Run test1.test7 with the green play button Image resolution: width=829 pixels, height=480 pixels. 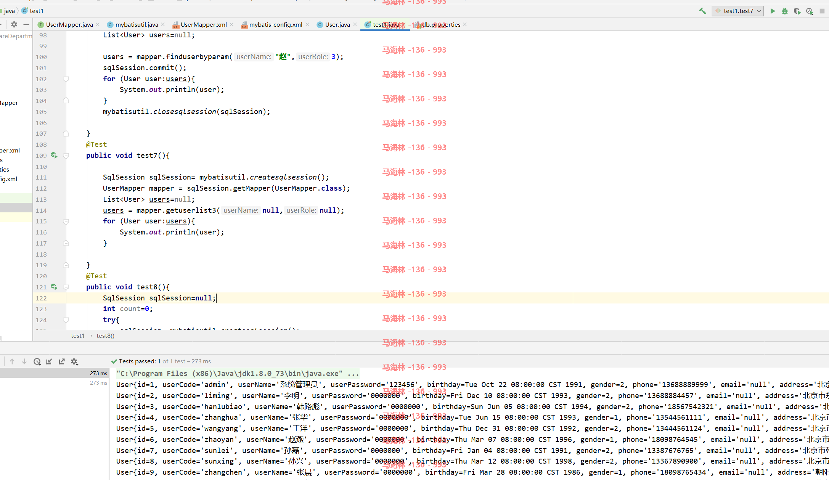tap(773, 11)
